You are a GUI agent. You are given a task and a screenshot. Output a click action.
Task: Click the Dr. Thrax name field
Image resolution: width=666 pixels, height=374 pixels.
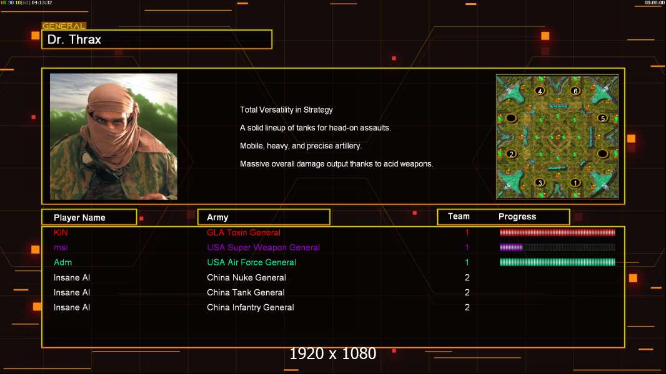pyautogui.click(x=157, y=39)
